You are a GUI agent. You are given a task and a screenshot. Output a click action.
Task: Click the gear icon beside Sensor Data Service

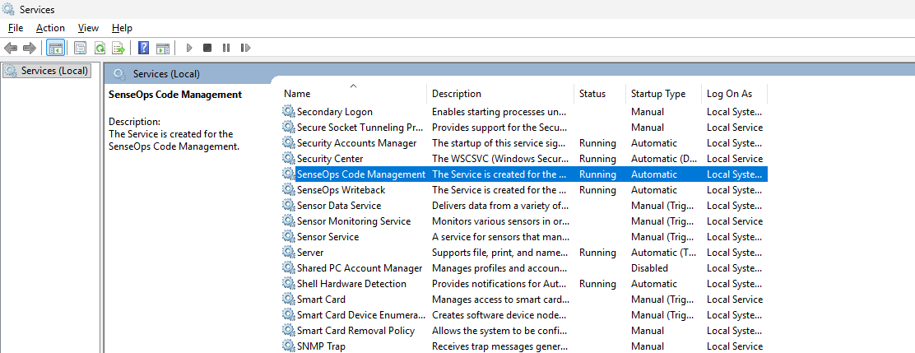(288, 206)
